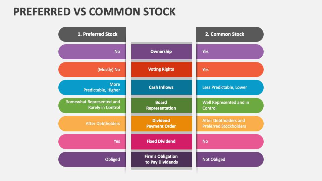Screen dimensions: 322x181
Task: Select 'Less Predictable, Lower' blue pill
Action: click(x=230, y=87)
